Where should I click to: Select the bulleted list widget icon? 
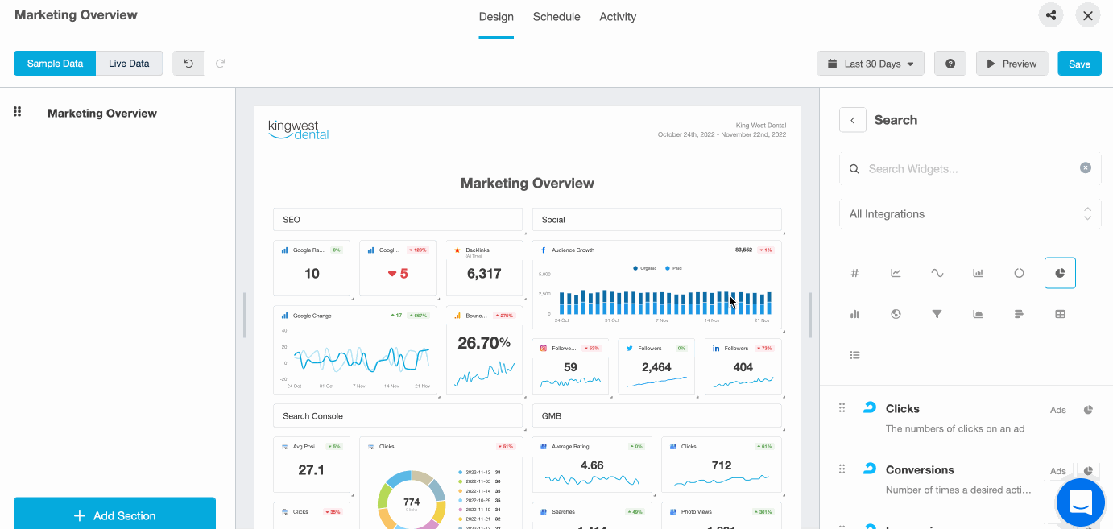point(854,355)
